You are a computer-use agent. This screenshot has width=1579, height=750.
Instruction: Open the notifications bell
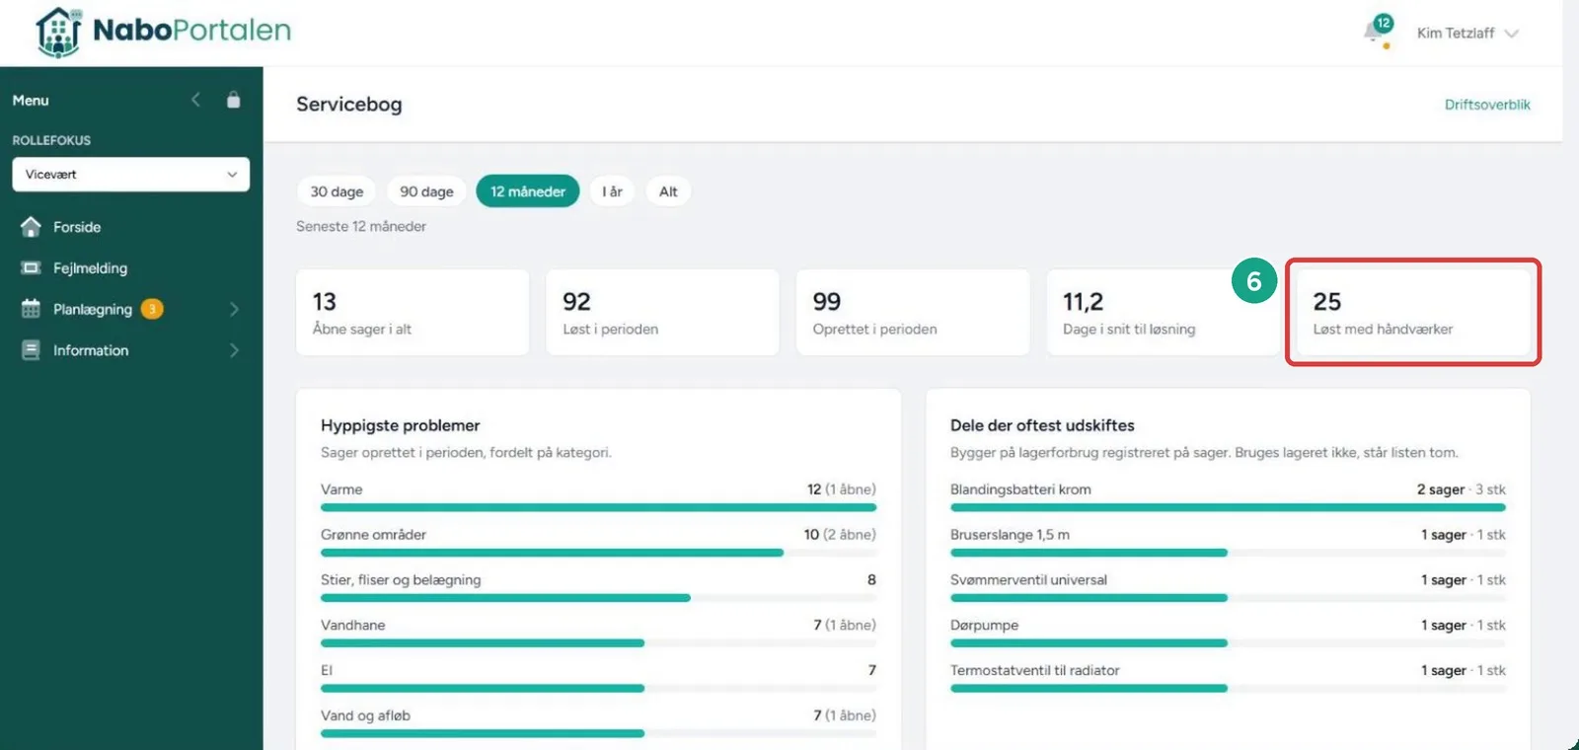[1376, 32]
